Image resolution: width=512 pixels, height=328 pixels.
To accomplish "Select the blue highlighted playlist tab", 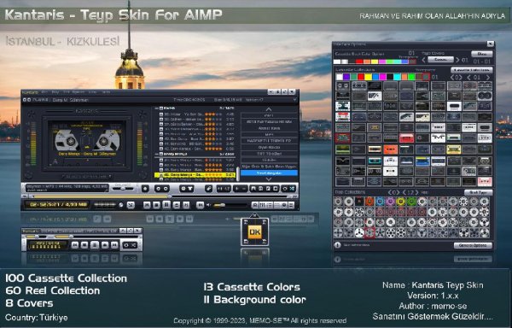I will pyautogui.click(x=269, y=173).
